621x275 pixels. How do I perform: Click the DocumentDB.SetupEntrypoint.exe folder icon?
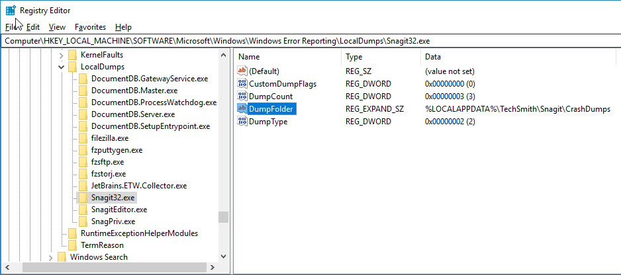tap(83, 126)
